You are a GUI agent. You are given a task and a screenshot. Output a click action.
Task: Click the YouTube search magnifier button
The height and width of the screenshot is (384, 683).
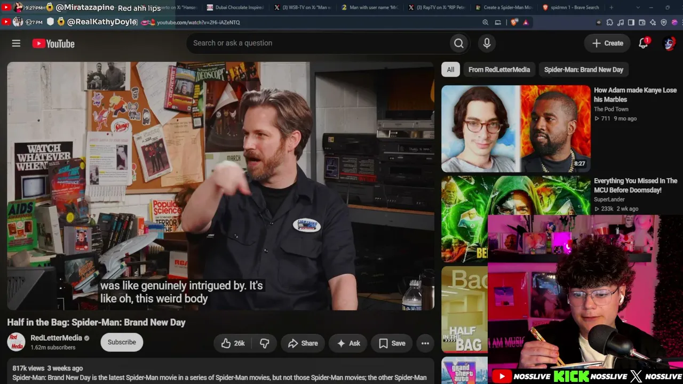[x=458, y=43]
